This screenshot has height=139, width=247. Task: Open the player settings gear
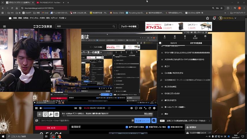[154, 108]
